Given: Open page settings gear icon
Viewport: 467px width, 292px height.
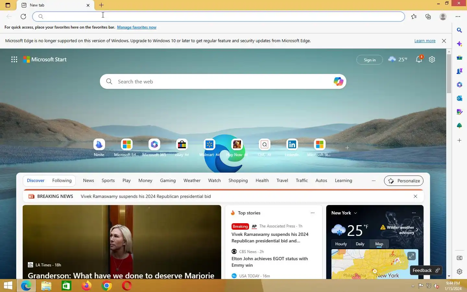Looking at the screenshot, I should (432, 59).
